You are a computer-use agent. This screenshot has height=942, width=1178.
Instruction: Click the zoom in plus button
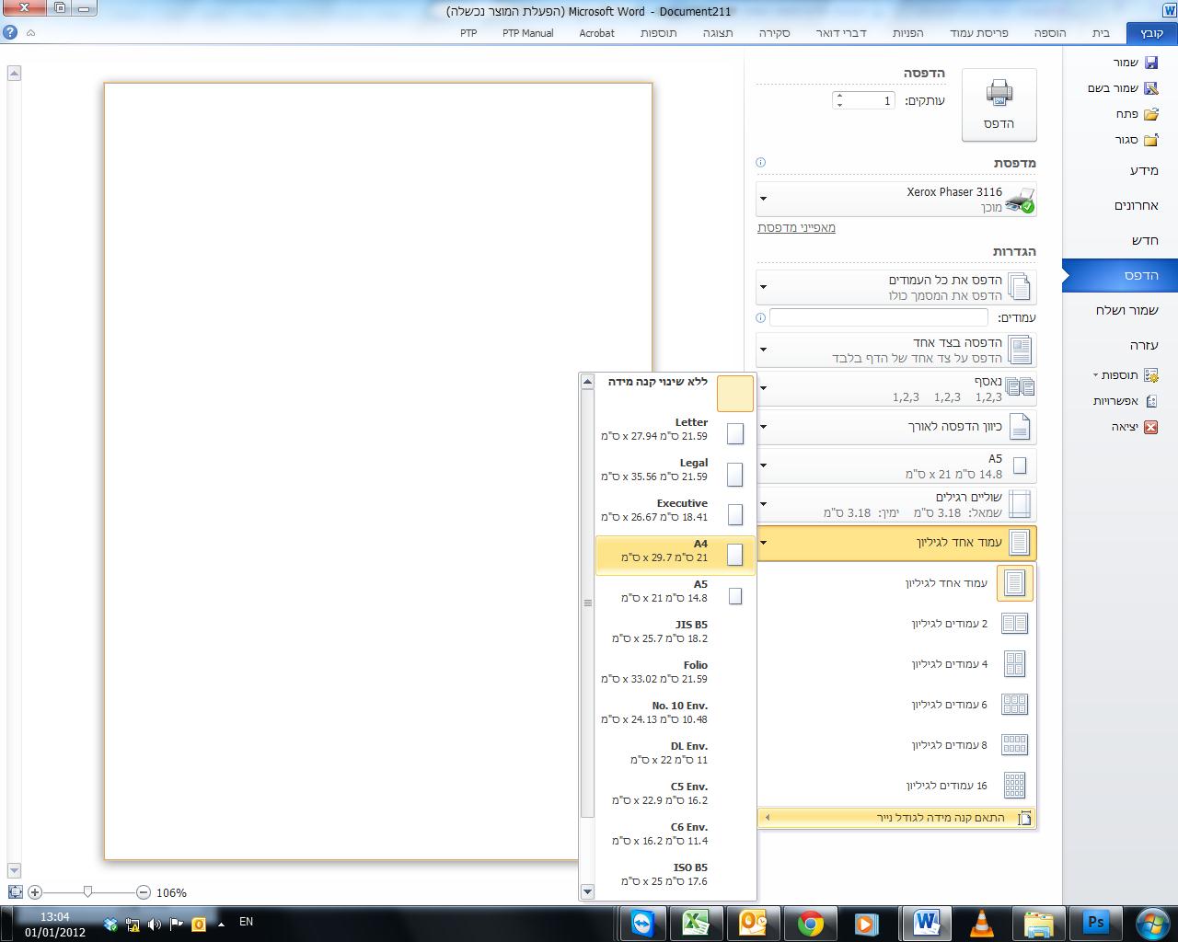coord(35,891)
